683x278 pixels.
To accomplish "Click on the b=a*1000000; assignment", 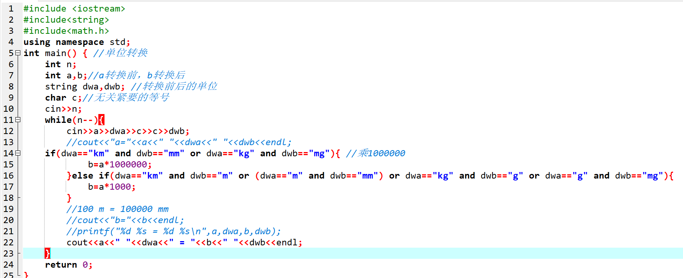I will [119, 164].
